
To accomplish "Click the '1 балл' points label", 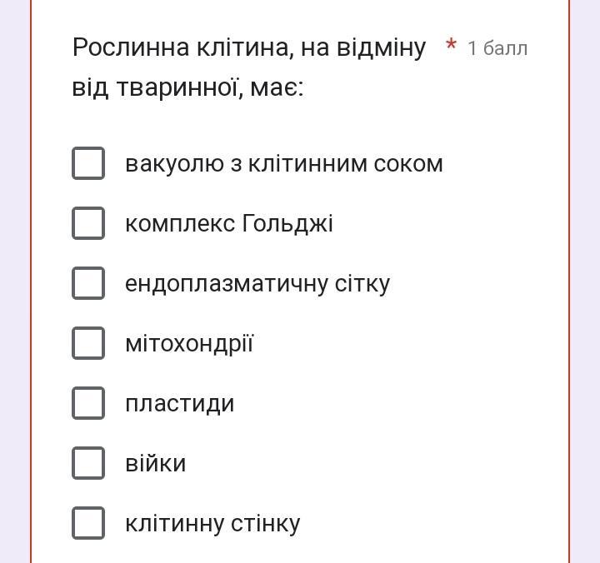I will (497, 48).
